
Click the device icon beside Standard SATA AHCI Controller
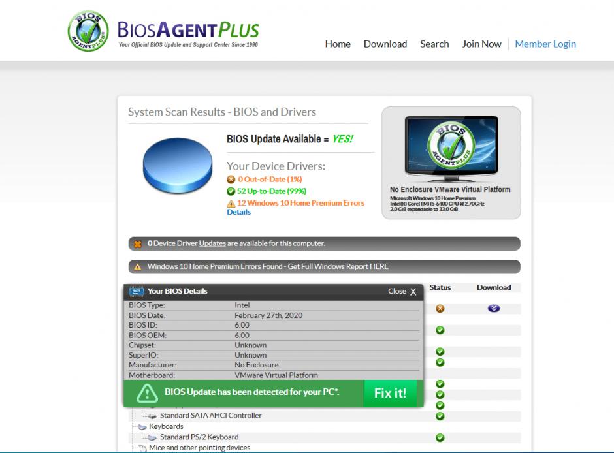coord(152,416)
